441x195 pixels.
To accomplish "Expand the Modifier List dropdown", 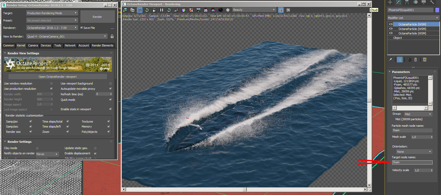I will (x=413, y=18).
